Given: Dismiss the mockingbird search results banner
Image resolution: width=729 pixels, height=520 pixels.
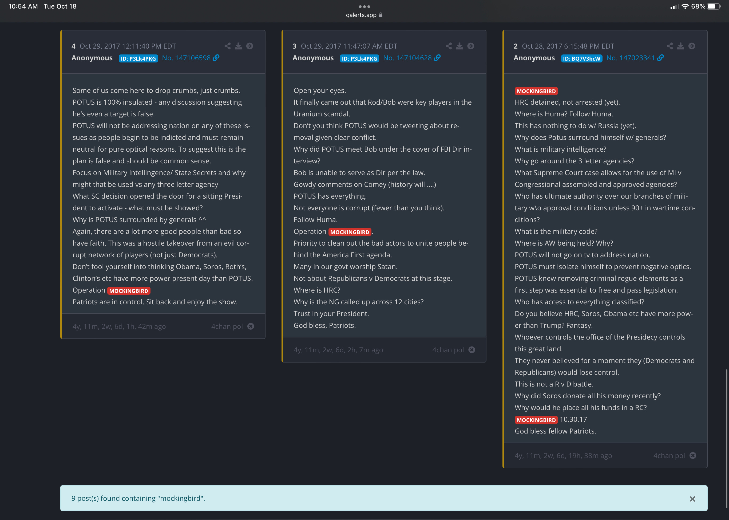Looking at the screenshot, I should click(692, 499).
